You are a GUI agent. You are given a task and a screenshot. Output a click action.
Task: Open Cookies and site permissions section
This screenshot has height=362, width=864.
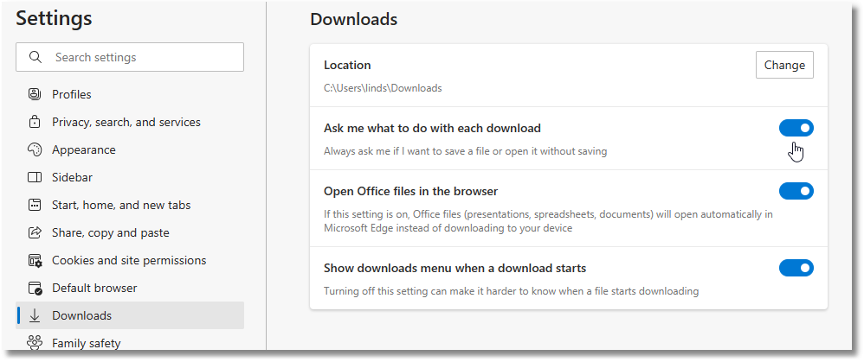tap(129, 260)
